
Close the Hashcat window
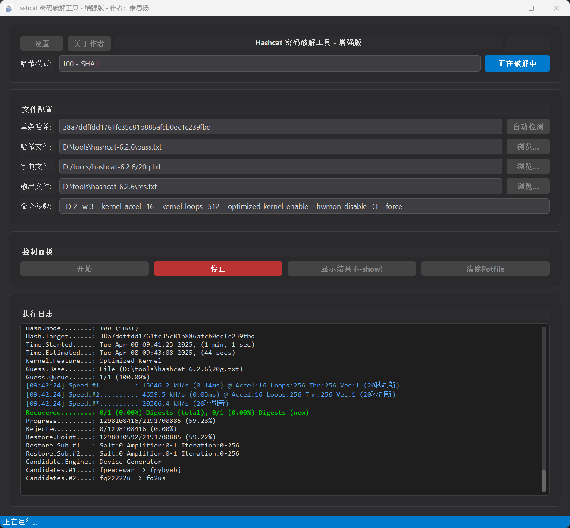(557, 8)
